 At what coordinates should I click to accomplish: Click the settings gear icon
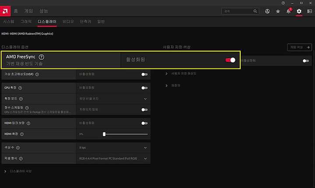(x=299, y=11)
